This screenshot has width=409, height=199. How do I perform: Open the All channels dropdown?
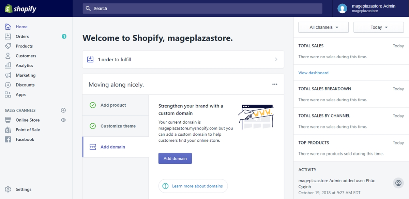[323, 27]
